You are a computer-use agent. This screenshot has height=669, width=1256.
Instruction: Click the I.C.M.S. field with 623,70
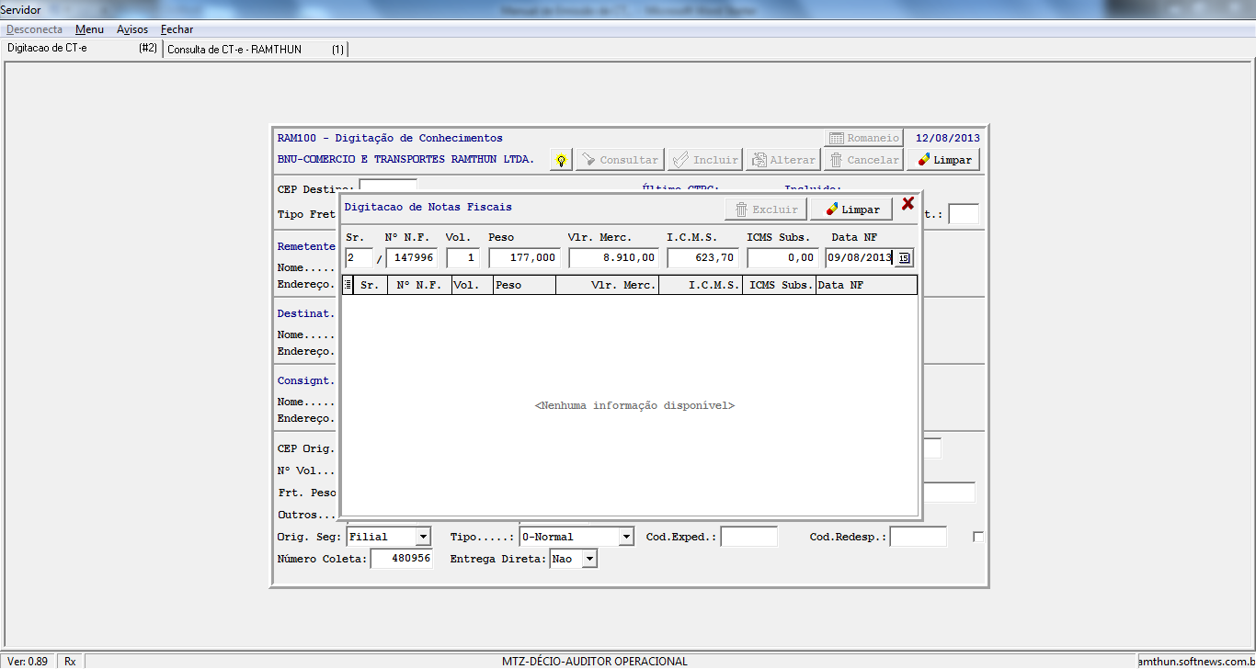(702, 258)
